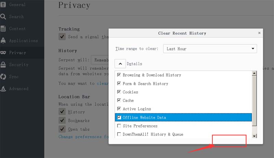The height and width of the screenshot is (158, 274).
Task: Click the history list scrollbar down arrow
Action: pyautogui.click(x=254, y=136)
